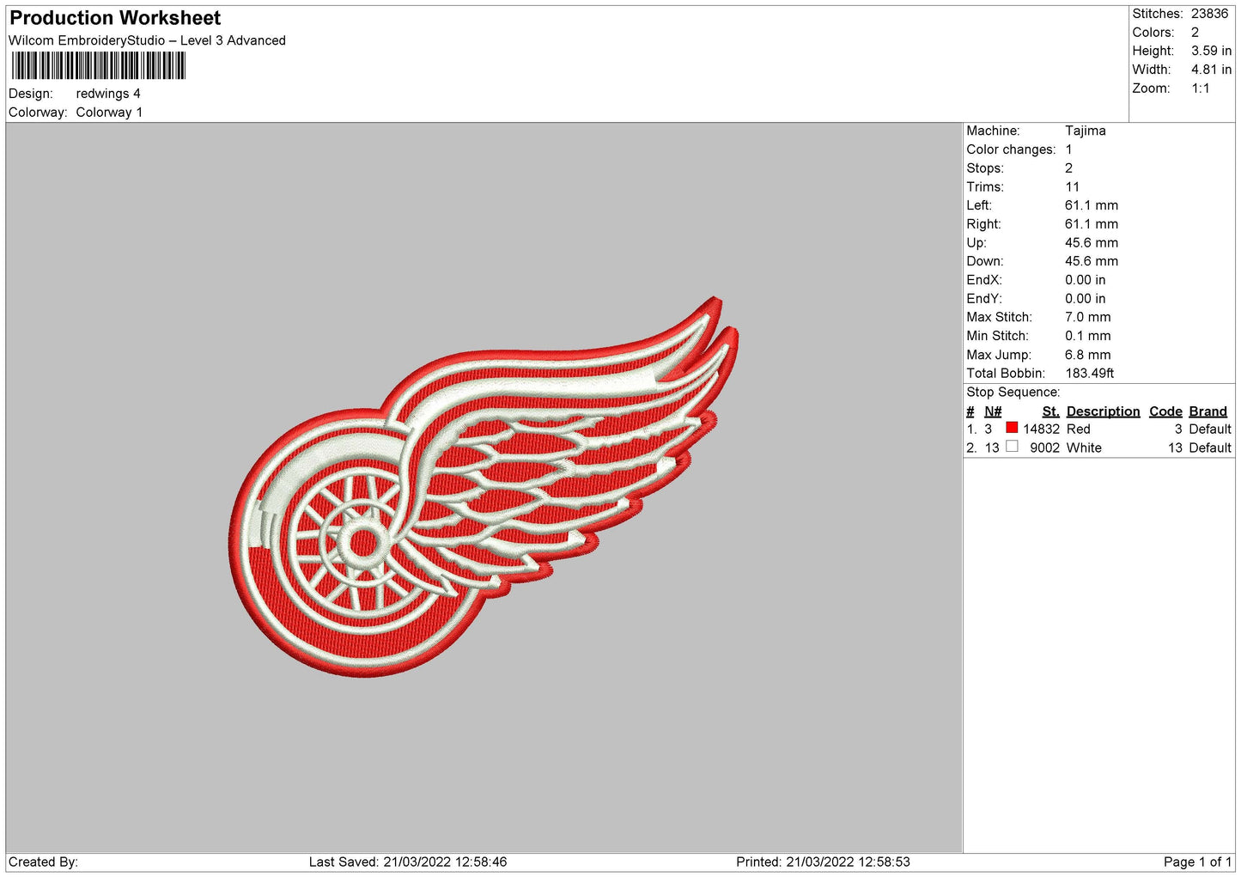Select the design name 'redwings 4'
Viewport: 1241px width, 877px height.
pos(108,94)
